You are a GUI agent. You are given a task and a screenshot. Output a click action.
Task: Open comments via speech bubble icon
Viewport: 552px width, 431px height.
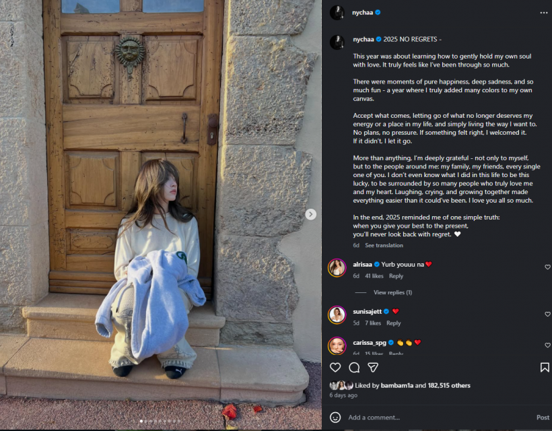(x=354, y=368)
